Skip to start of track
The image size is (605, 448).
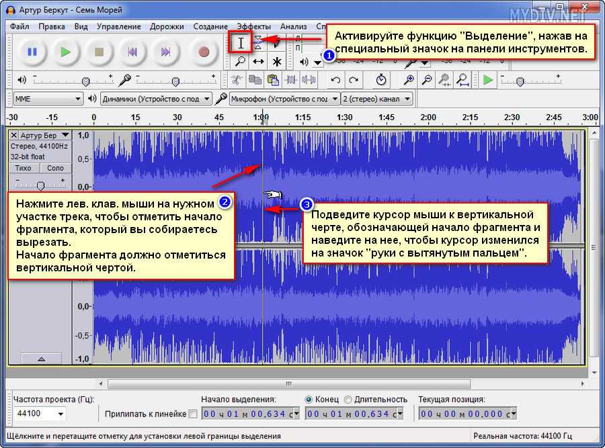pos(133,52)
